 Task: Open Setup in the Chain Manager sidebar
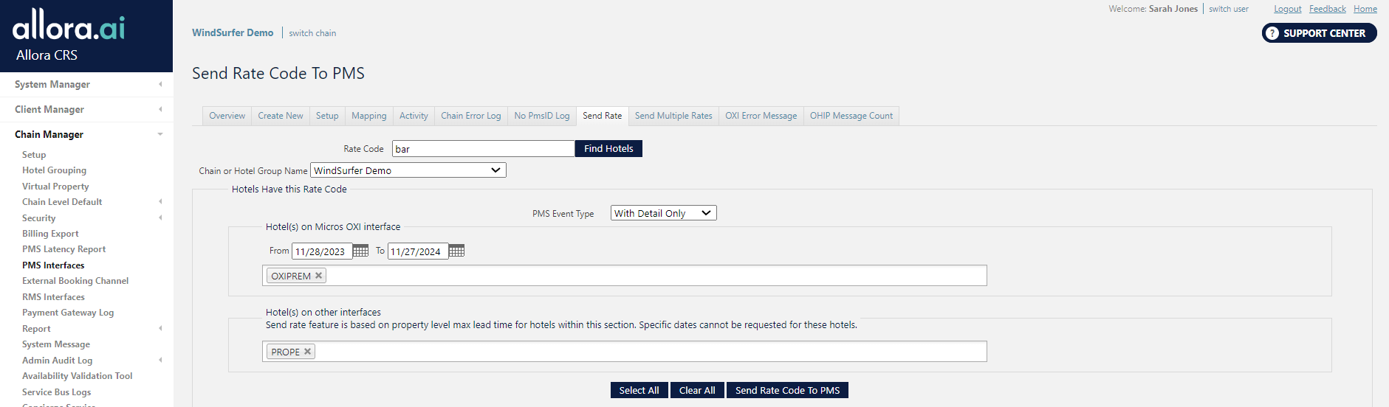tap(34, 155)
